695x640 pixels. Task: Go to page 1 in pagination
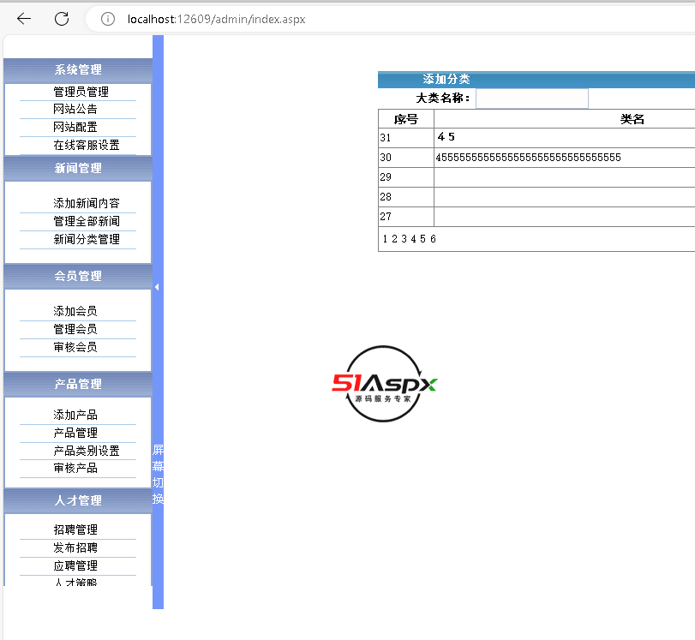pos(385,239)
